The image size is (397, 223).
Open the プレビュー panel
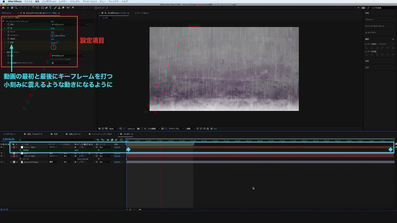(369, 19)
